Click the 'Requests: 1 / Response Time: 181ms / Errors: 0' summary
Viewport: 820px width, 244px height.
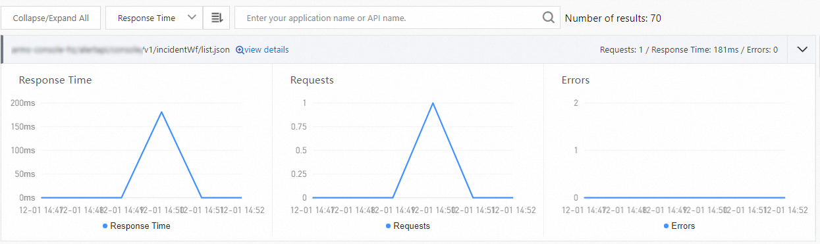[689, 50]
